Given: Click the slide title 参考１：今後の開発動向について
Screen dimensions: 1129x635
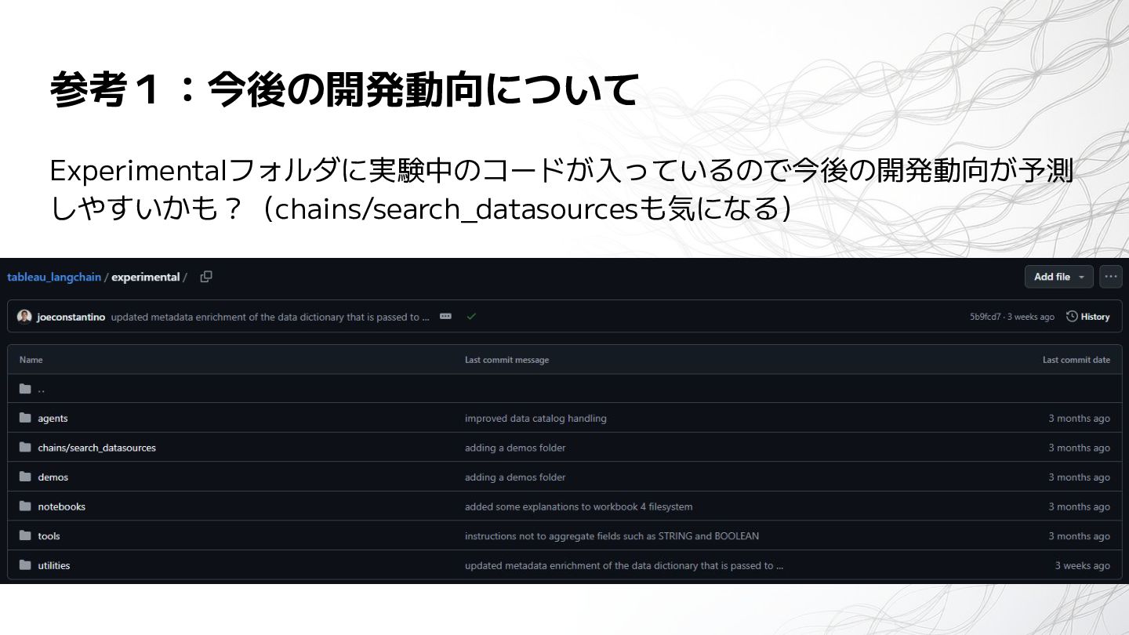Looking at the screenshot, I should tap(344, 90).
